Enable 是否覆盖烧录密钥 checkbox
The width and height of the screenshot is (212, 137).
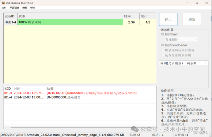click(x=163, y=55)
